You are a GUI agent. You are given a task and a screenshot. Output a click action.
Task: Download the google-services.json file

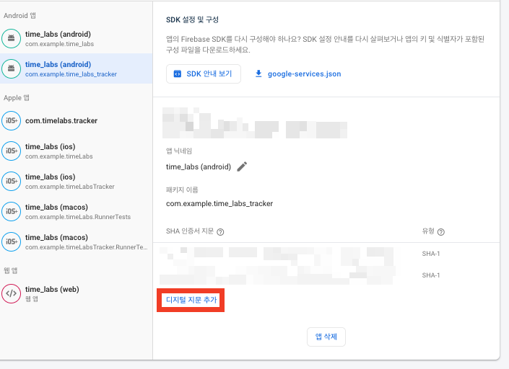(297, 74)
